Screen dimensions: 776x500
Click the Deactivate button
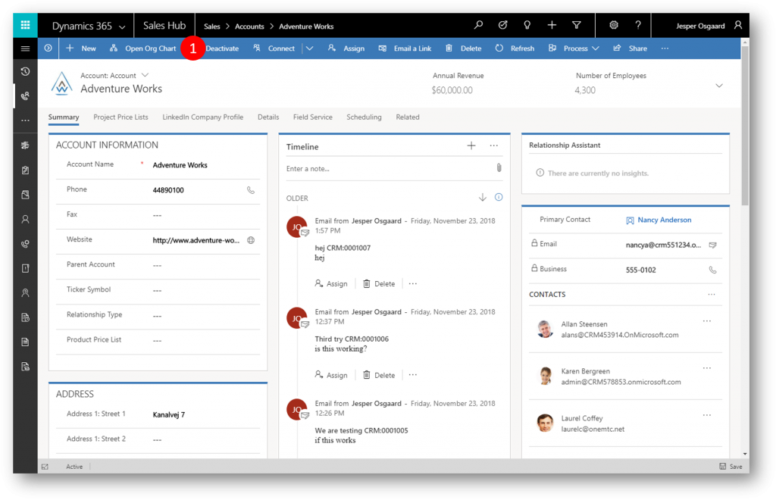[x=222, y=48]
